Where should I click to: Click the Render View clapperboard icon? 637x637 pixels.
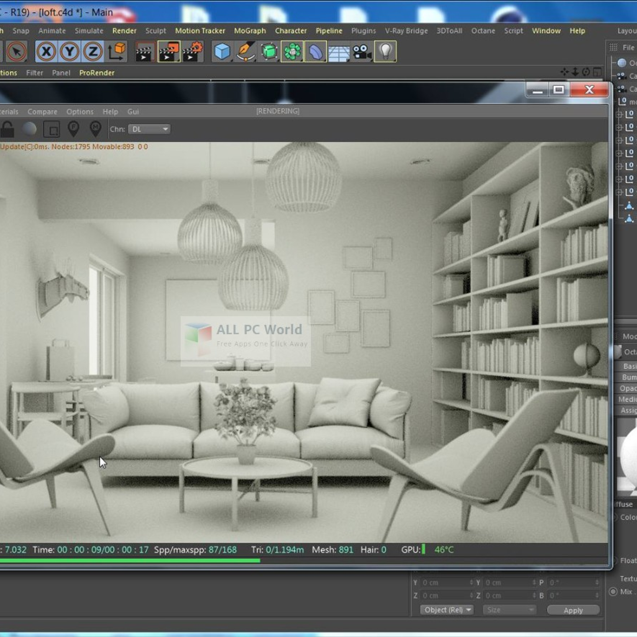point(144,52)
